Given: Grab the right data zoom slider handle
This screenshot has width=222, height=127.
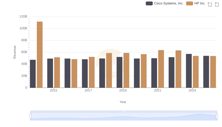Looking at the screenshot, I should (x=217, y=116).
